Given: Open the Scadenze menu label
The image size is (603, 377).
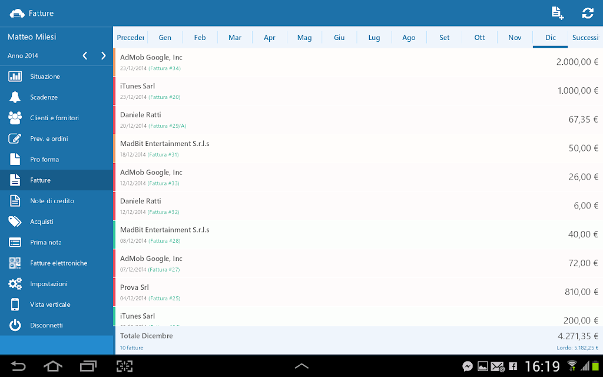Looking at the screenshot, I should tap(44, 97).
